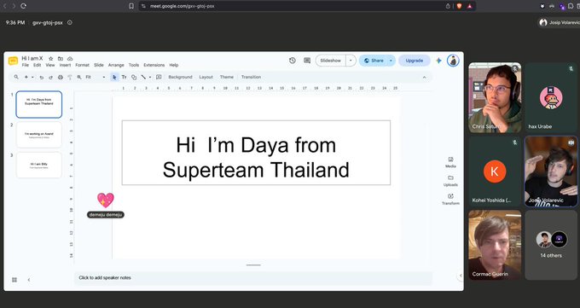Select slide 2 thumbnail
This screenshot has height=308, width=580.
coord(39,135)
